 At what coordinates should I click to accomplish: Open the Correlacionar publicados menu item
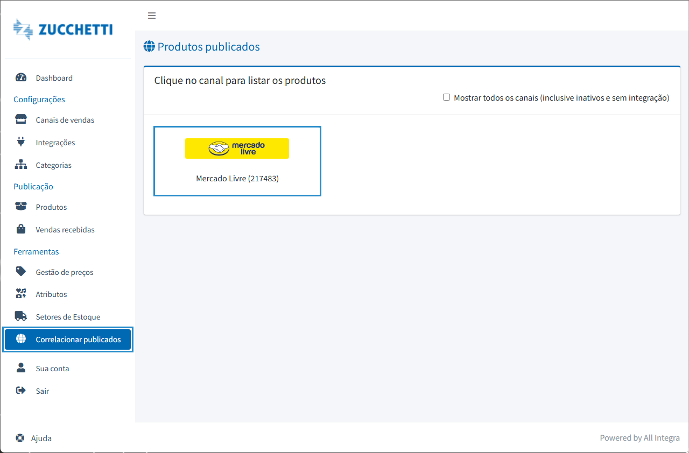pyautogui.click(x=78, y=339)
